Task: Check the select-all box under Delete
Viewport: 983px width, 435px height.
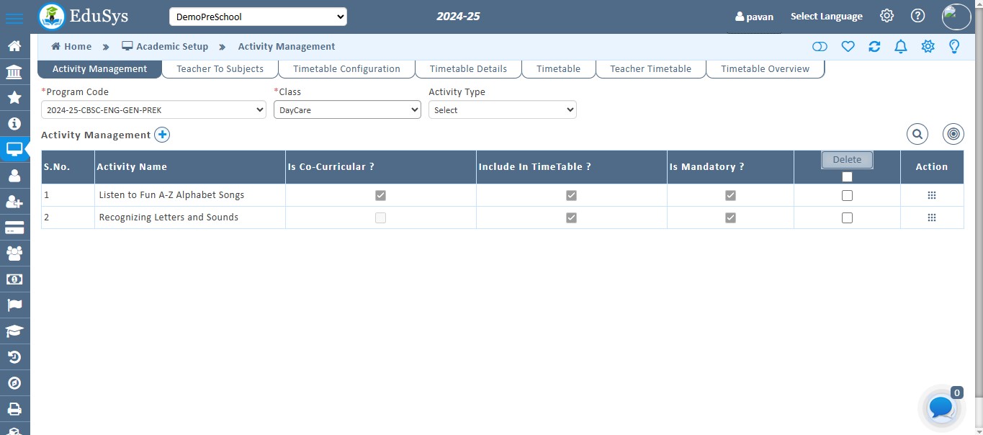Action: [847, 176]
